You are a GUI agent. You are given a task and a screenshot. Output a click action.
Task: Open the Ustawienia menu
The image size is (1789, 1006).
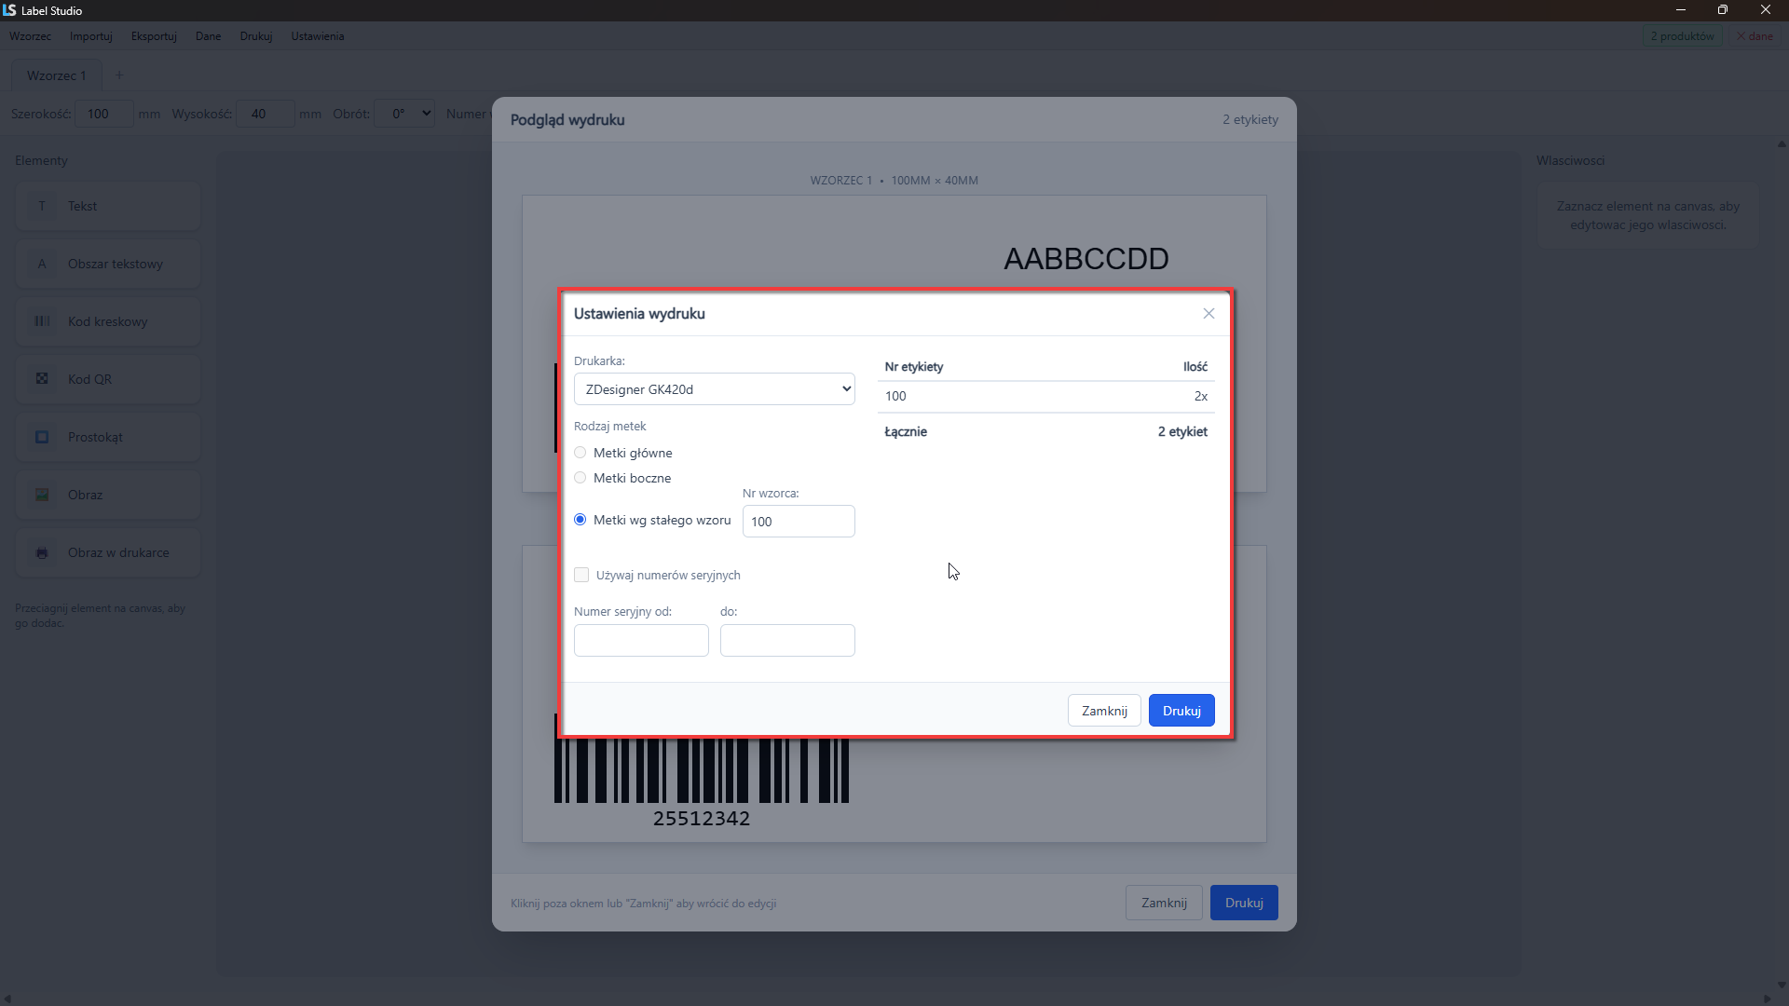(x=317, y=36)
